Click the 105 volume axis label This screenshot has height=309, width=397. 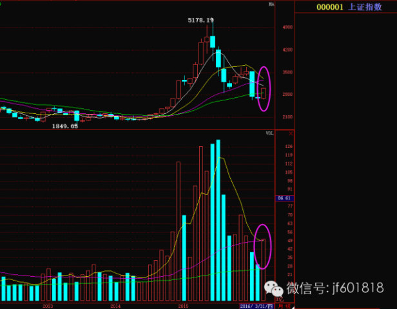point(289,172)
